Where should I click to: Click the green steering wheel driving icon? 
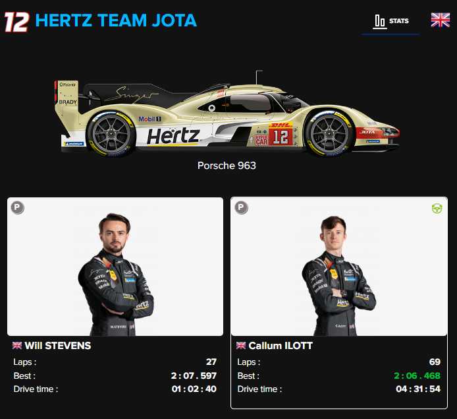tap(437, 209)
